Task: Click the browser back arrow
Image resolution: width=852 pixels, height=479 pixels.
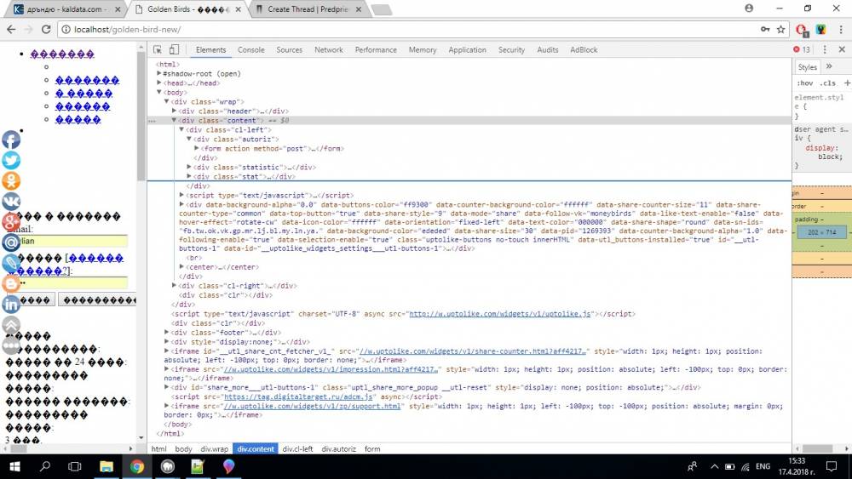Action: [x=11, y=29]
